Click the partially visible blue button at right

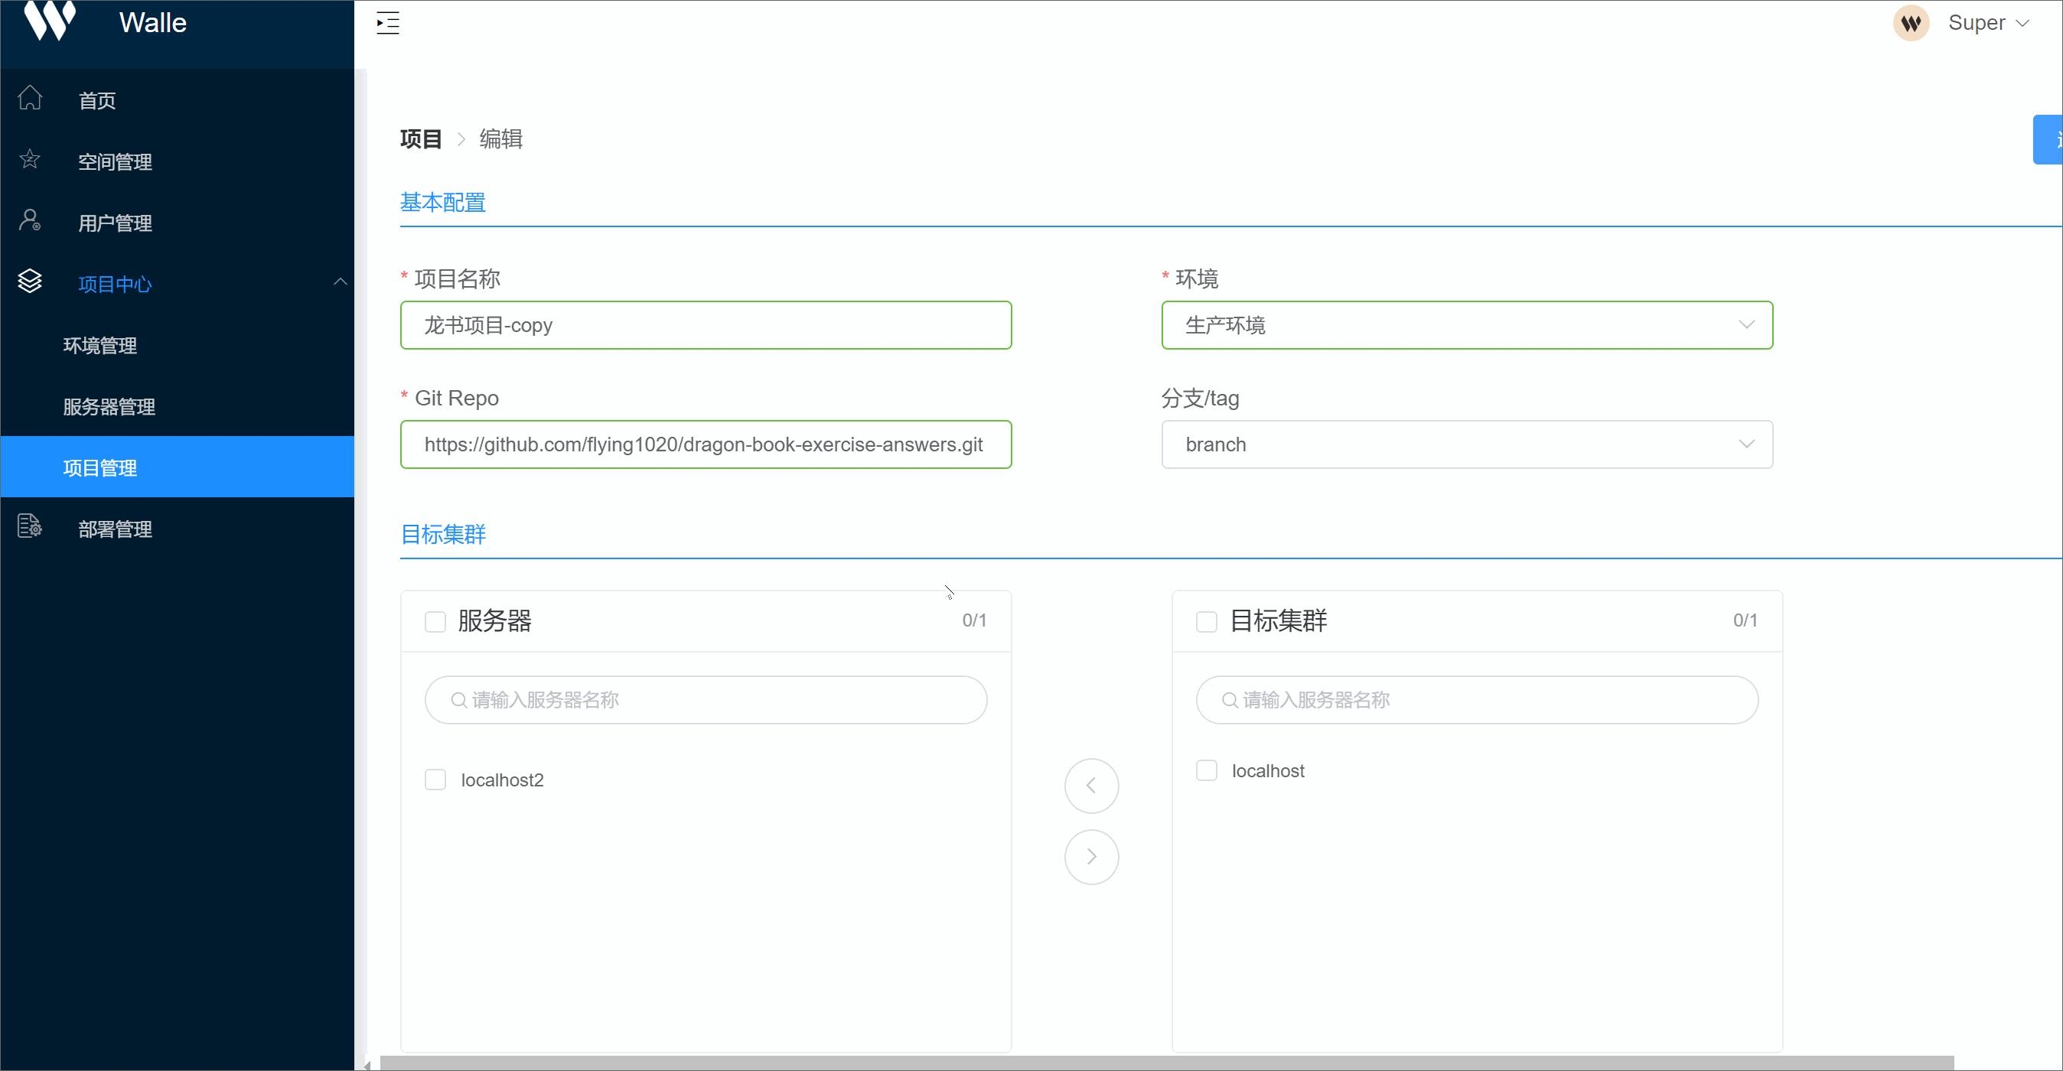pos(2048,140)
